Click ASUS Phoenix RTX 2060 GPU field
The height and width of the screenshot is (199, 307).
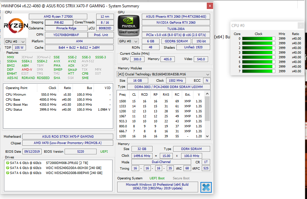click(176, 17)
